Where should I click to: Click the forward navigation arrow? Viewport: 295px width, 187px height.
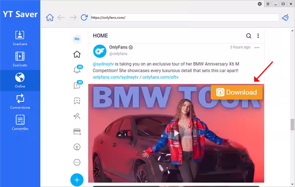click(x=73, y=17)
